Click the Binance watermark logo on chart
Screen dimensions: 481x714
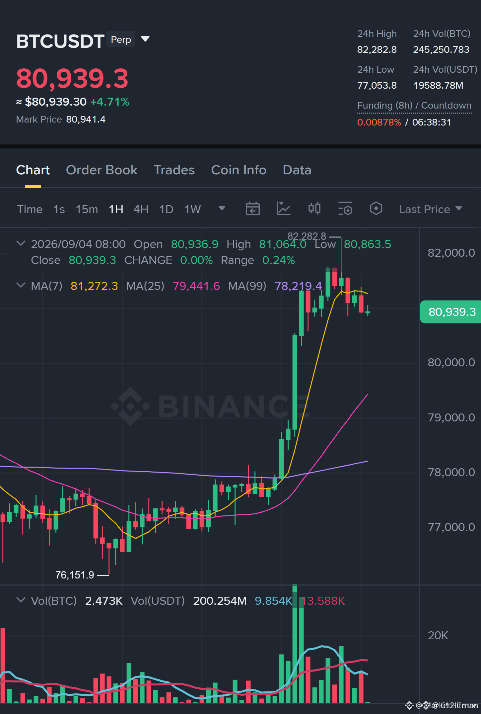click(210, 406)
